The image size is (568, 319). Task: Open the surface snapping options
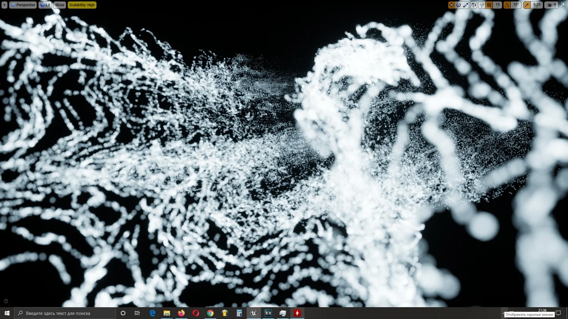[481, 5]
